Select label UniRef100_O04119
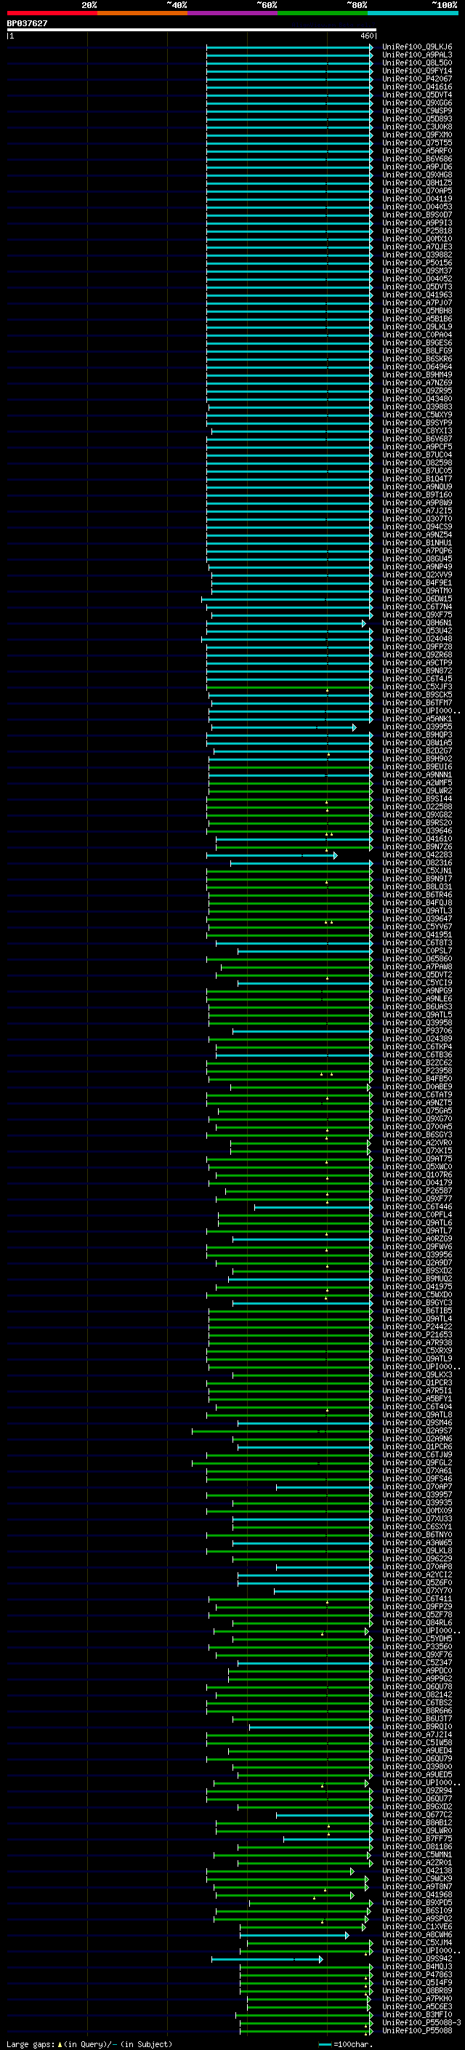The image size is (465, 2050). click(x=417, y=199)
